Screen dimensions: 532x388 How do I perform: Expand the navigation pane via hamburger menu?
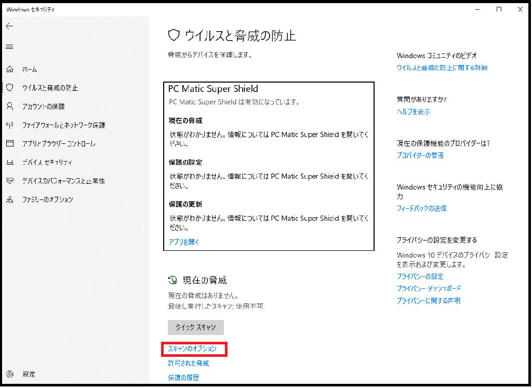9,47
